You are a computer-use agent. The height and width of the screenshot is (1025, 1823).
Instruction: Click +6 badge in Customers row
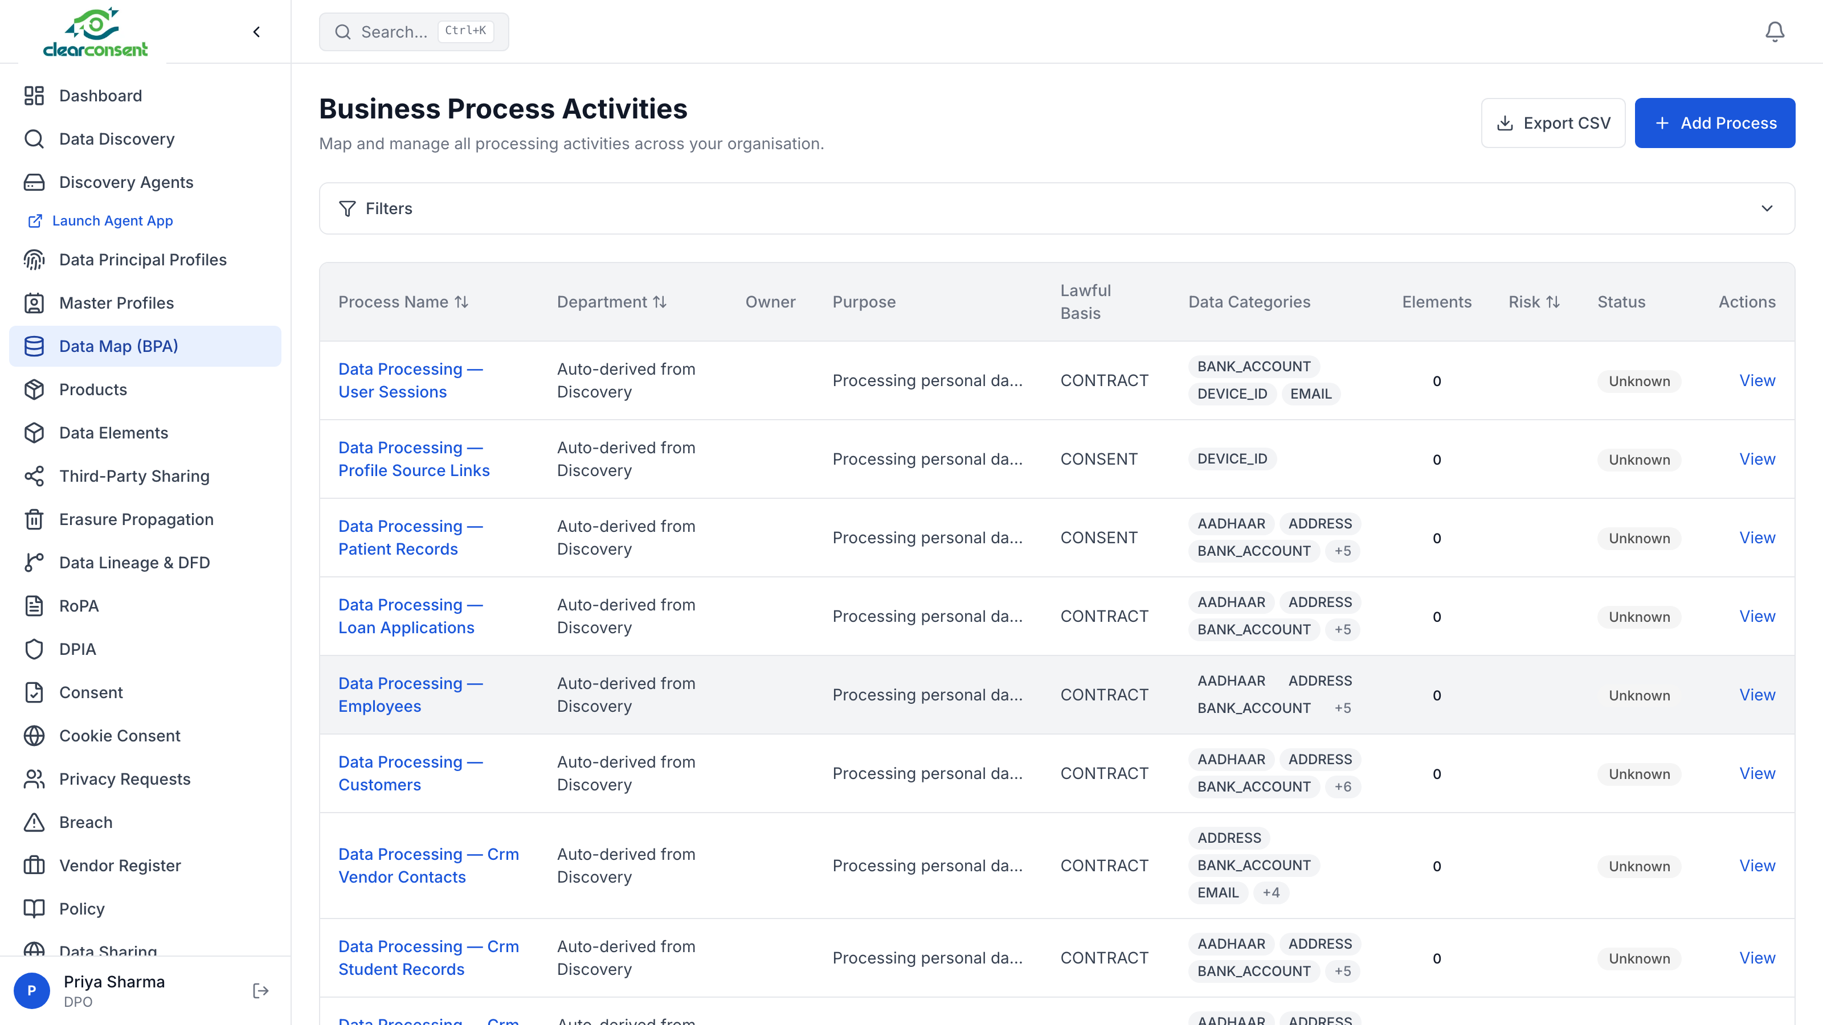[x=1343, y=786]
